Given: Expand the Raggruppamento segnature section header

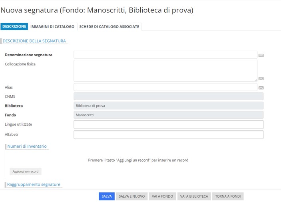Looking at the screenshot, I should coord(34,184).
